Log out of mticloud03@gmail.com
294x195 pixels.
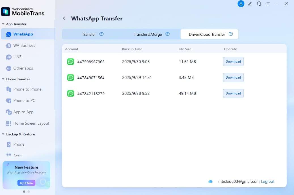click(268, 181)
